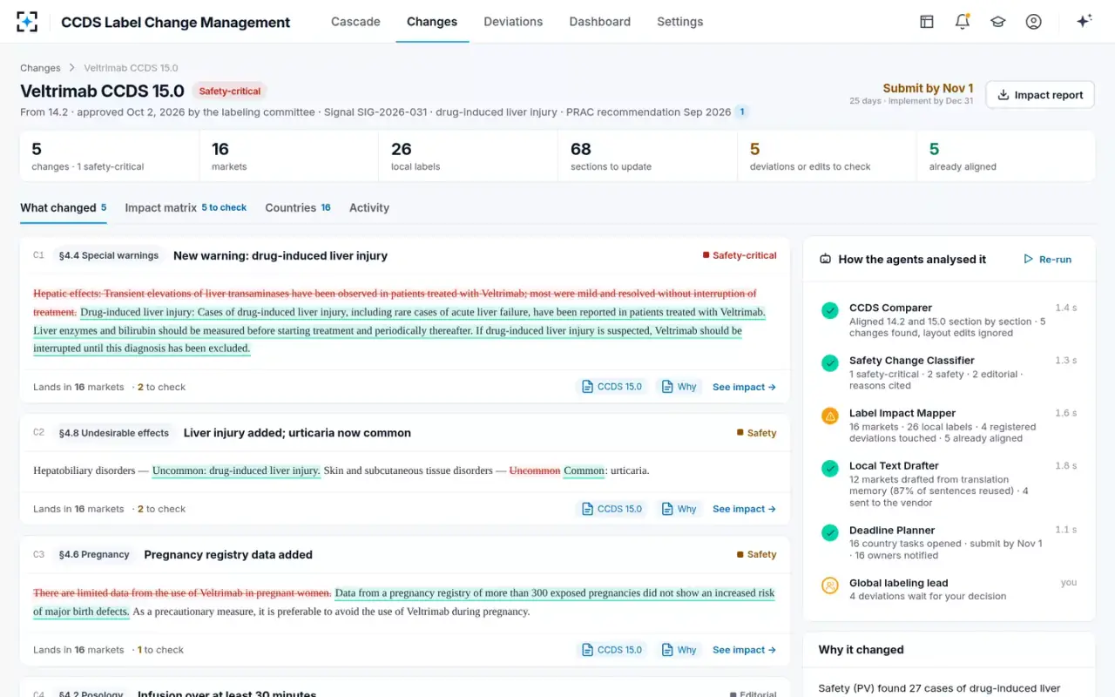
Task: Click the Safety-critical badge beside the title
Action: tap(228, 91)
